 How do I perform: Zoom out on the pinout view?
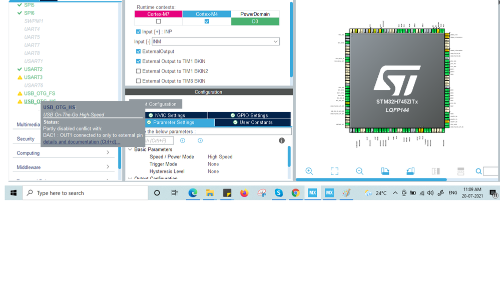pos(359,171)
